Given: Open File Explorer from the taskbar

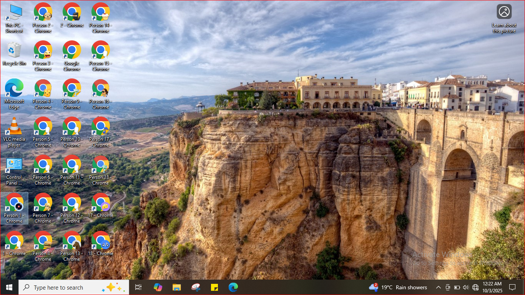Looking at the screenshot, I should click(x=176, y=287).
